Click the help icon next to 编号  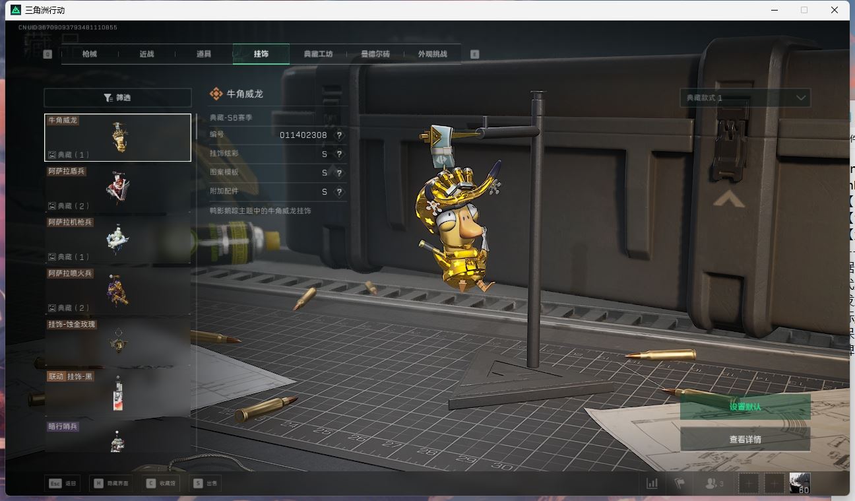pyautogui.click(x=339, y=135)
